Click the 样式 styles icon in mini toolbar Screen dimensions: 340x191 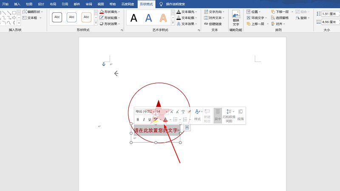[x=197, y=114]
